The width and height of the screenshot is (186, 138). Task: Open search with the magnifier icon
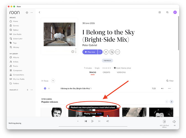[167, 12]
